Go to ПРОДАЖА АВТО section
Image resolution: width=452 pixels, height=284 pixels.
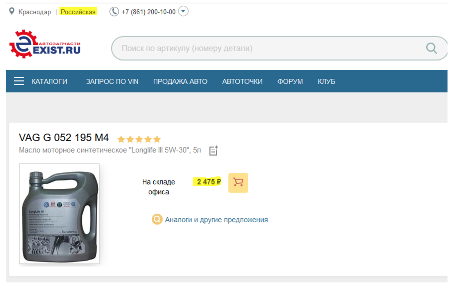coord(180,81)
